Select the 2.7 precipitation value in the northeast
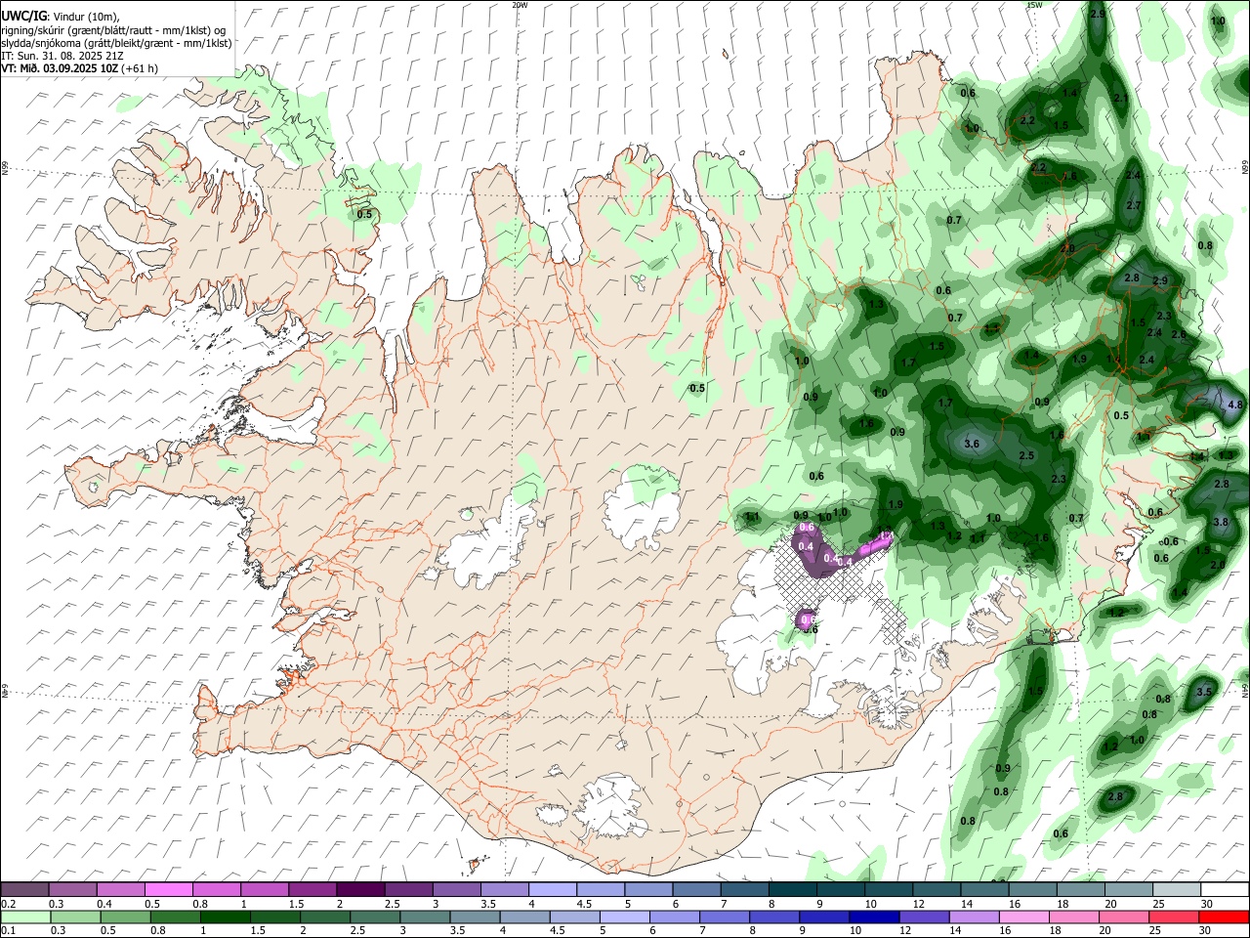This screenshot has height=938, width=1250. pyautogui.click(x=1134, y=205)
